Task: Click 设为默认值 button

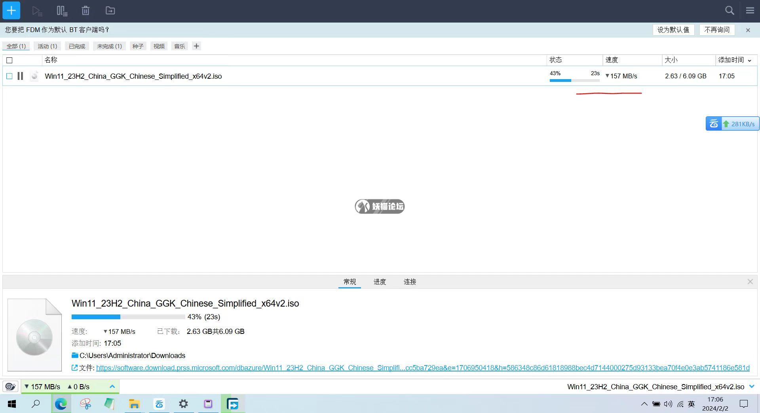Action: (673, 30)
